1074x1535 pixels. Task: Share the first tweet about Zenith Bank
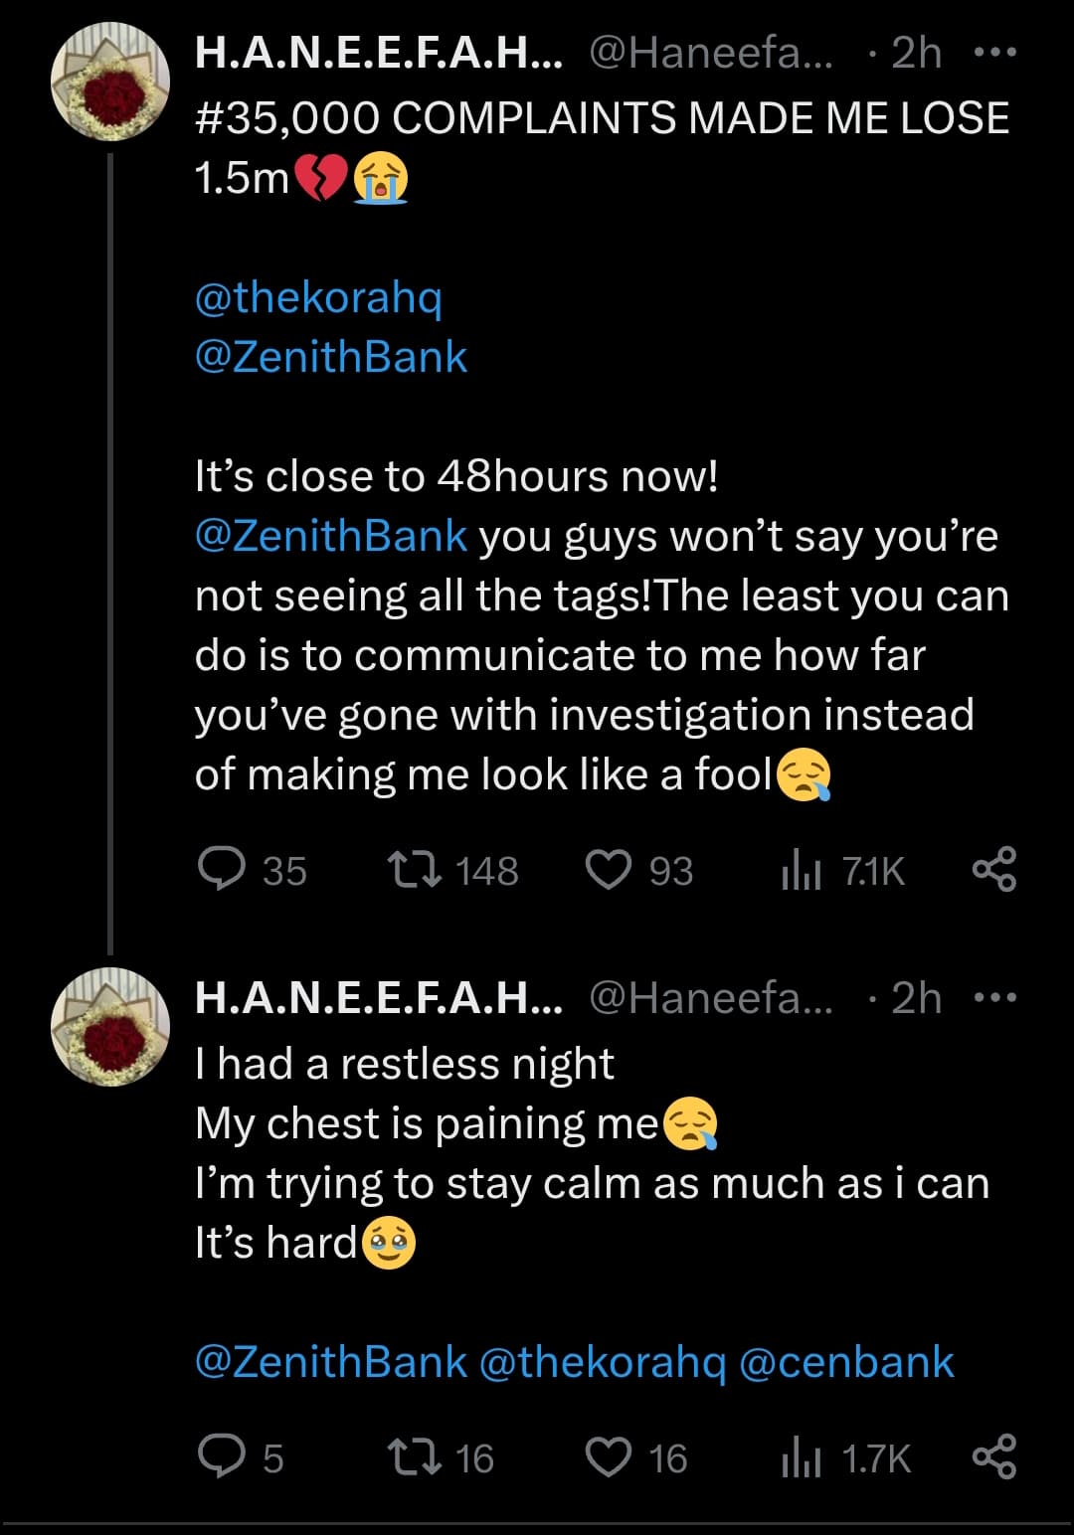993,869
